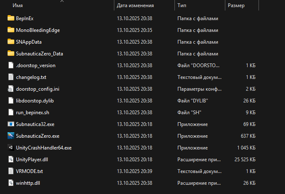
Task: Select the doorstop_config.ini gear file icon
Action: pos(11,89)
